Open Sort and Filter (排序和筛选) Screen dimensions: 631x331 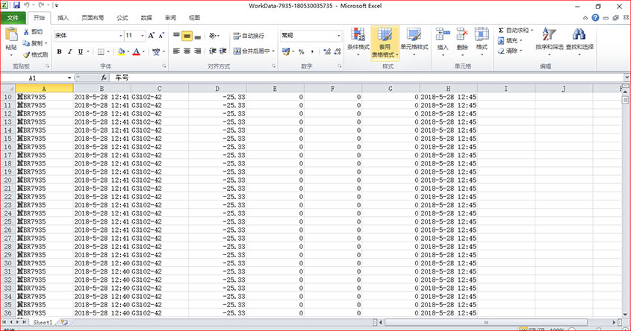pyautogui.click(x=548, y=39)
